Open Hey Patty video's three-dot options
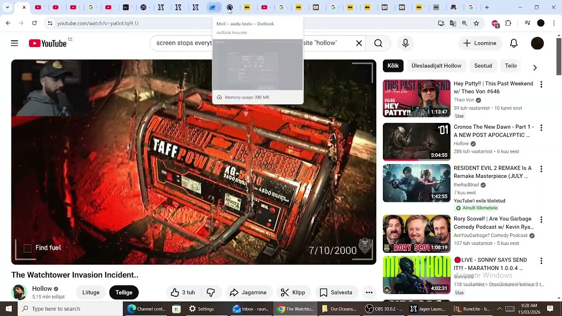This screenshot has width=562, height=316. click(x=541, y=85)
